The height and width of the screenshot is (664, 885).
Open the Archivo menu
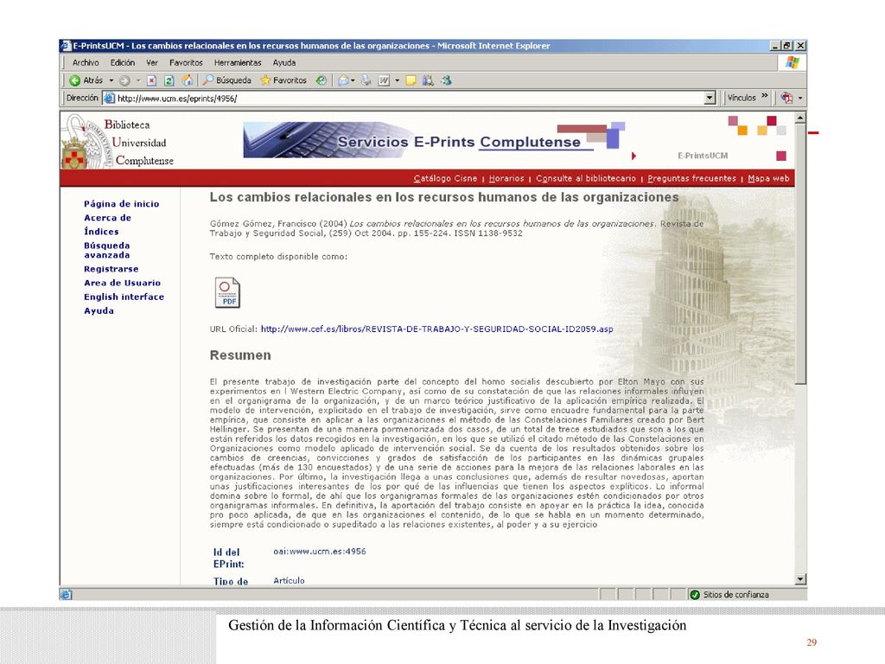[86, 62]
